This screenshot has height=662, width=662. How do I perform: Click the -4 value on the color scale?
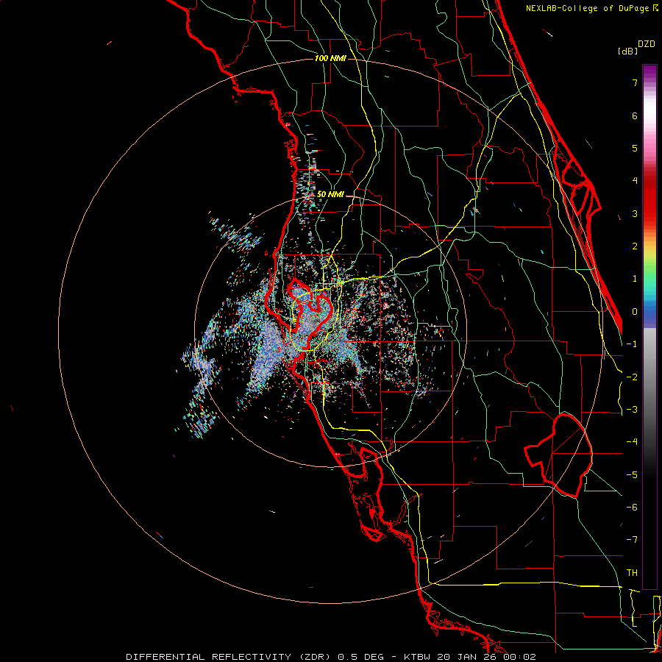(632, 442)
